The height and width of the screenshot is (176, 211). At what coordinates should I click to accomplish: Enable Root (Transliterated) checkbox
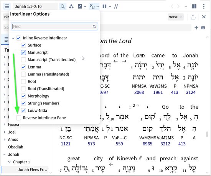click(x=23, y=89)
